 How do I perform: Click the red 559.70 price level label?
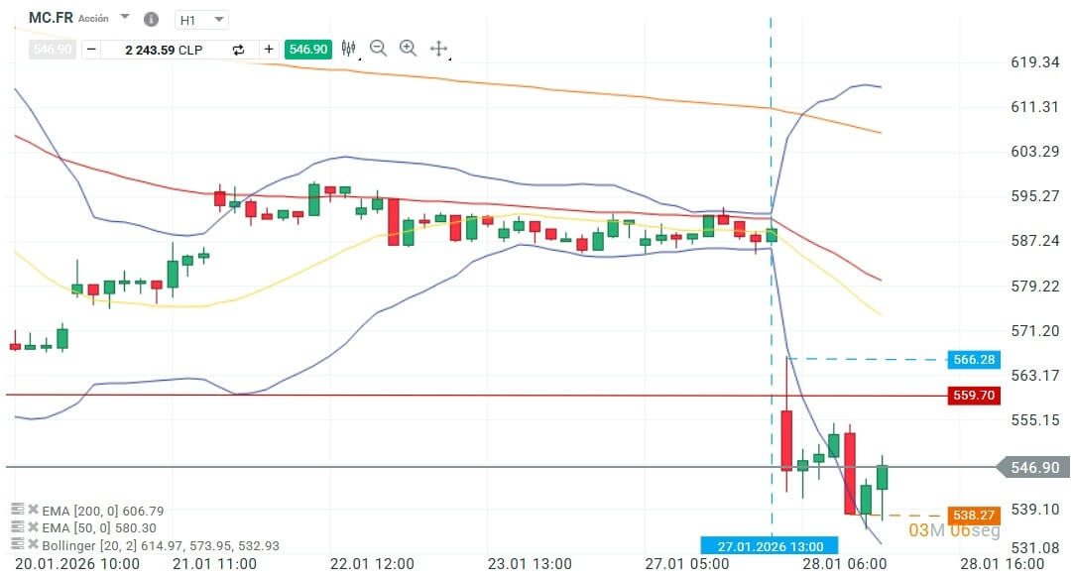click(973, 395)
